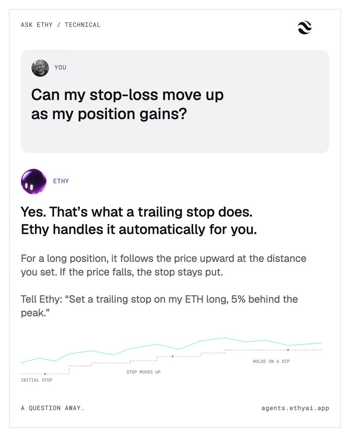Select the HOLDS ON A DIP label
The image size is (350, 437).
(271, 362)
